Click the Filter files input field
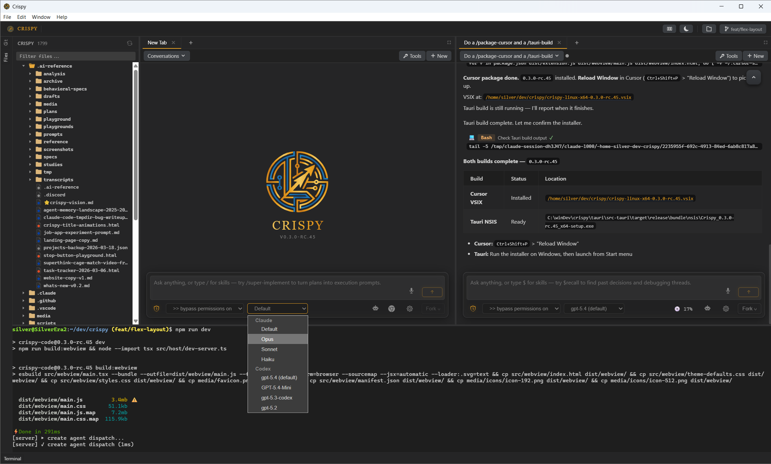The width and height of the screenshot is (771, 464). (76, 56)
